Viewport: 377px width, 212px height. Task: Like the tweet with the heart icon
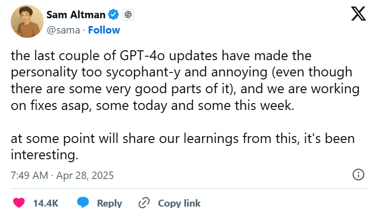[18, 203]
